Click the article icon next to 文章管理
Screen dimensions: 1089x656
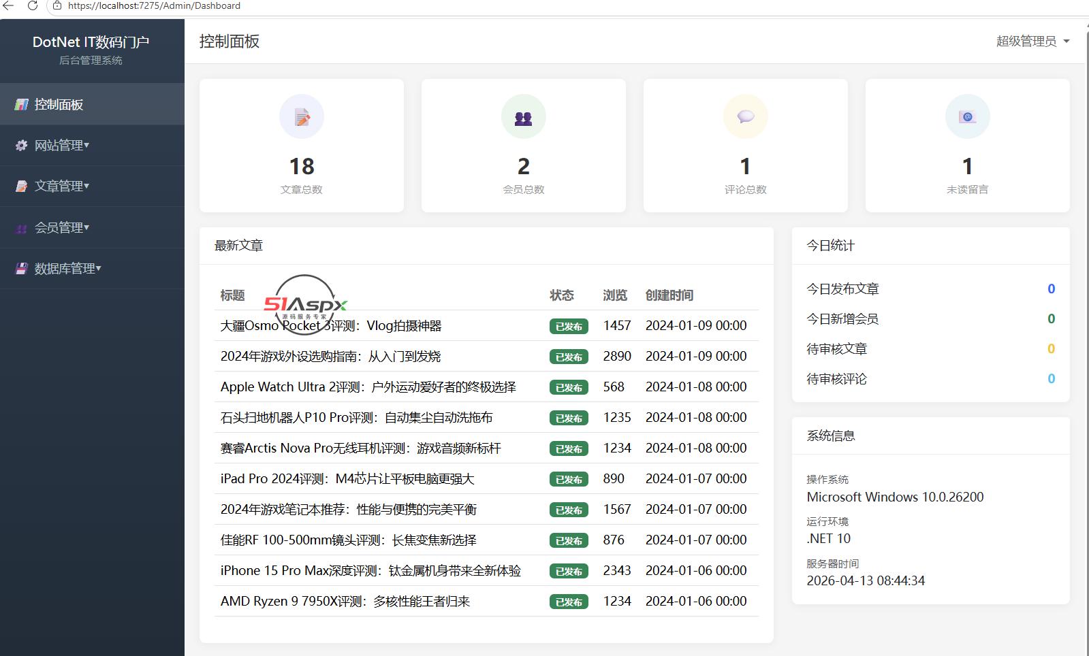(22, 186)
